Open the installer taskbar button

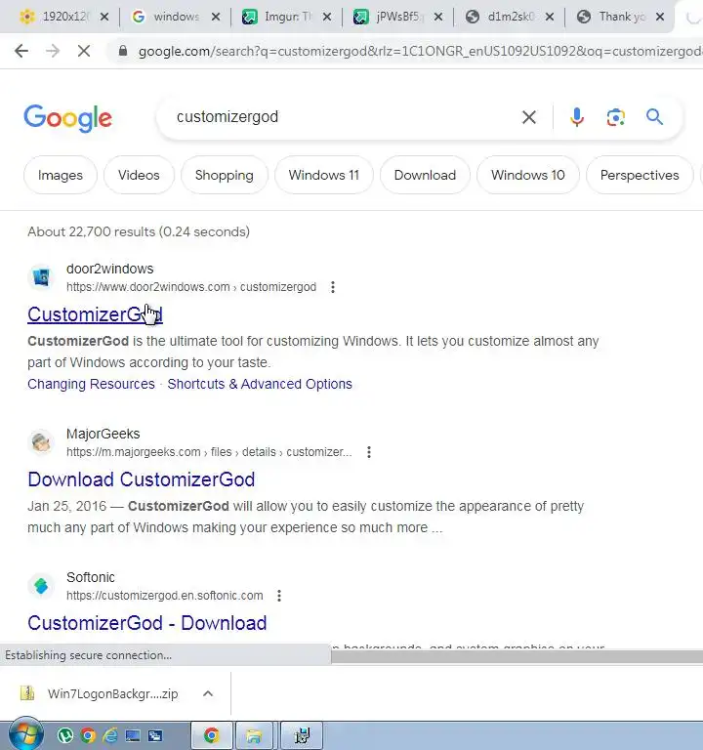coord(302,735)
